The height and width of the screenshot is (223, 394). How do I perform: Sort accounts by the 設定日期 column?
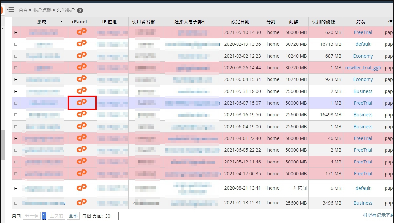tap(240, 22)
